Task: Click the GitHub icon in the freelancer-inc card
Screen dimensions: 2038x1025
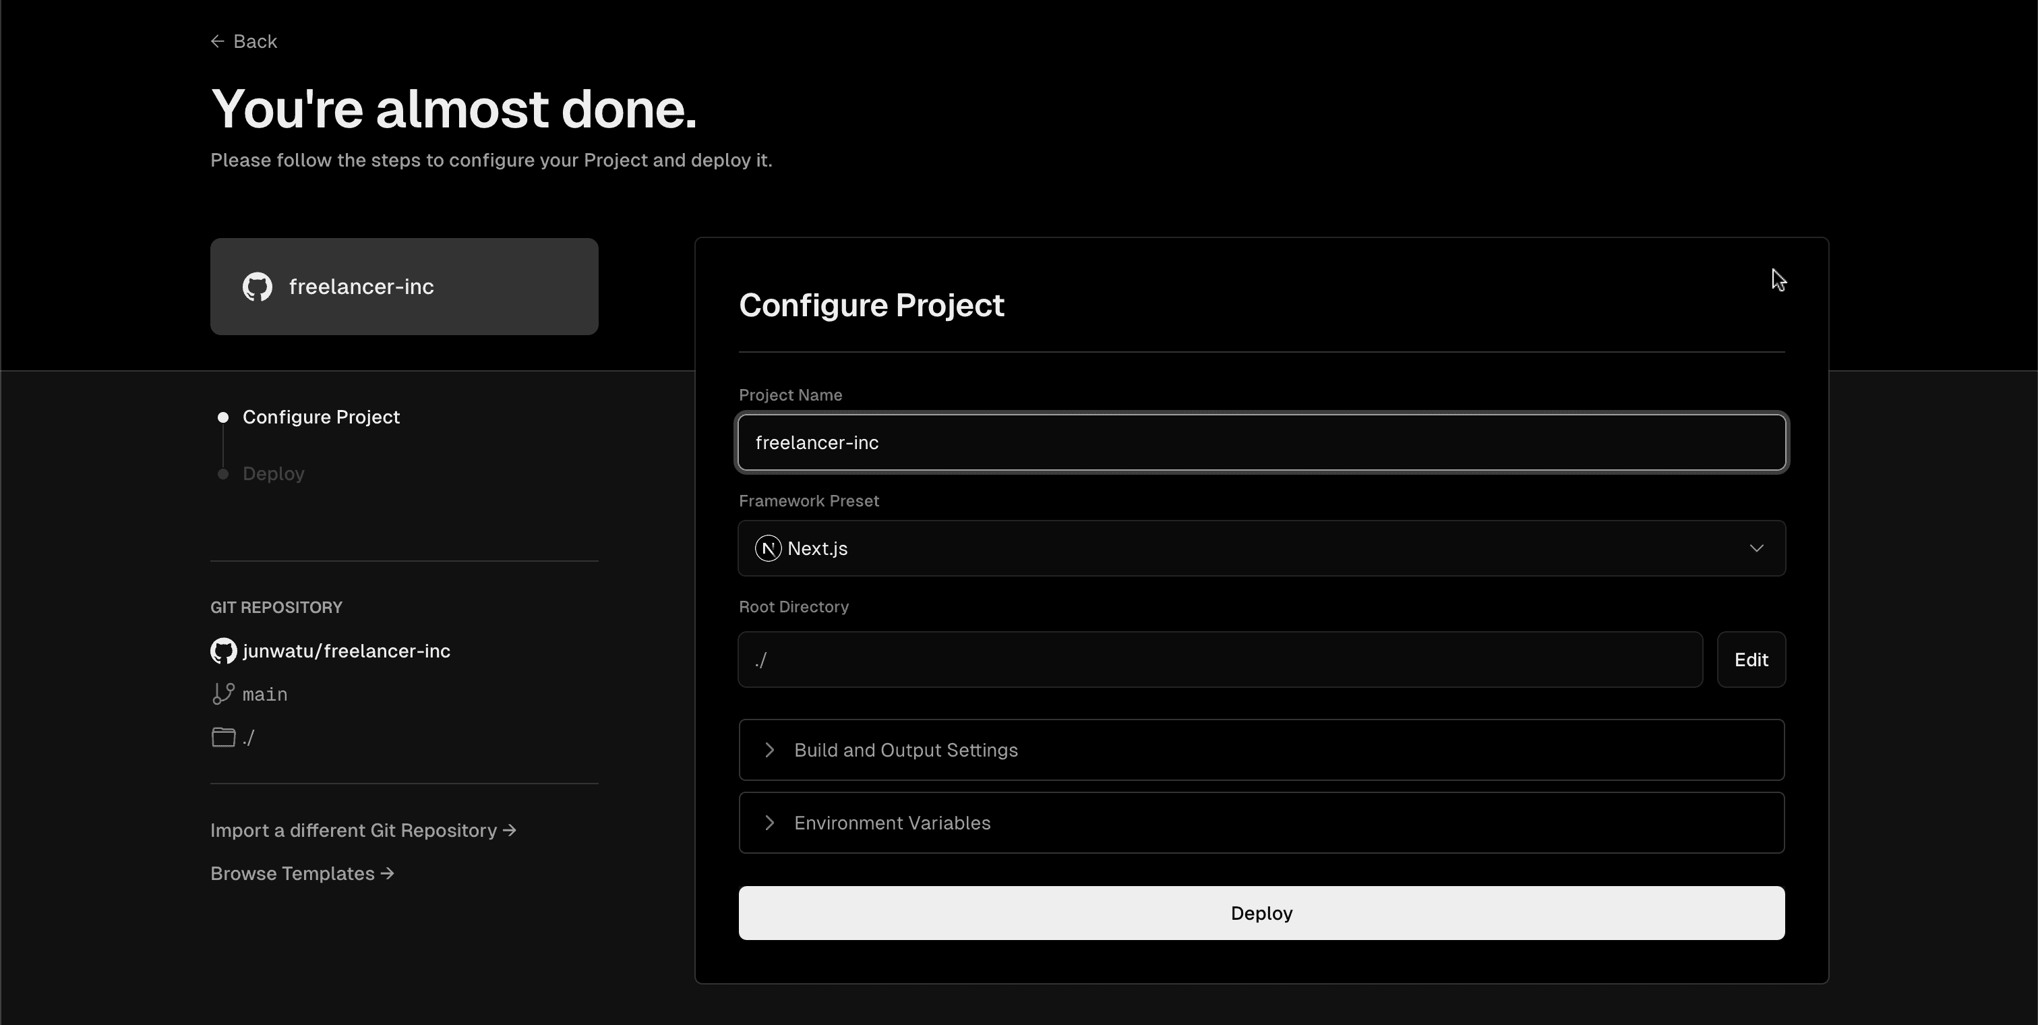Action: (257, 287)
